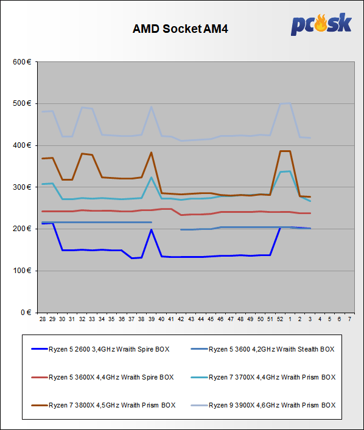Click the Ryzen 5 3600X red legend line
The width and height of the screenshot is (364, 430).
click(40, 377)
